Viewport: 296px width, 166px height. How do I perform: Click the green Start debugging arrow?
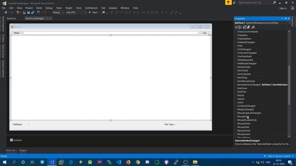click(90, 12)
